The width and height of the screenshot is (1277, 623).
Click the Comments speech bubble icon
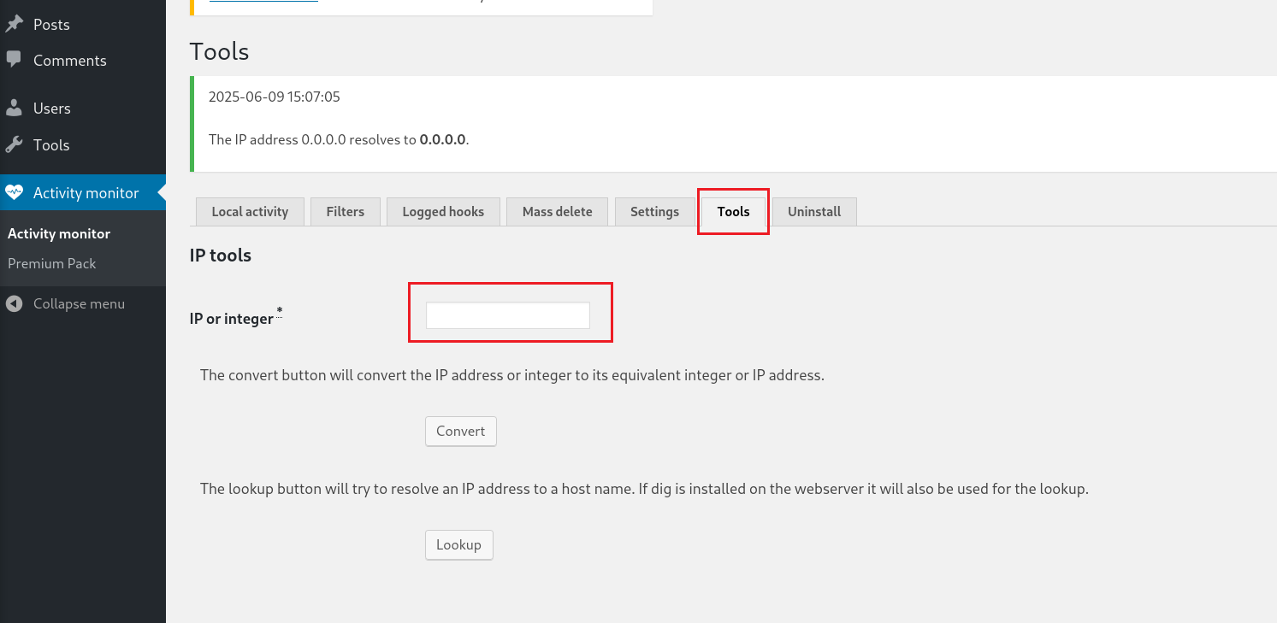tap(14, 60)
